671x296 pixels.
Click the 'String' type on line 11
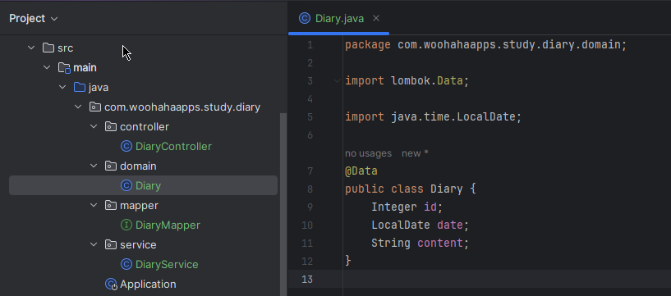point(391,243)
